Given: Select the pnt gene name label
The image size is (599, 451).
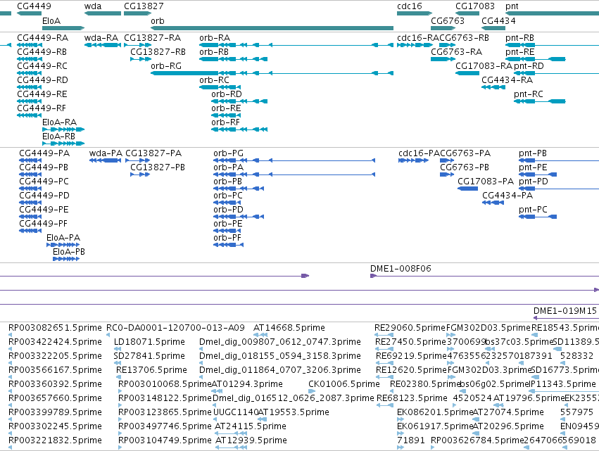Looking at the screenshot, I should [512, 6].
